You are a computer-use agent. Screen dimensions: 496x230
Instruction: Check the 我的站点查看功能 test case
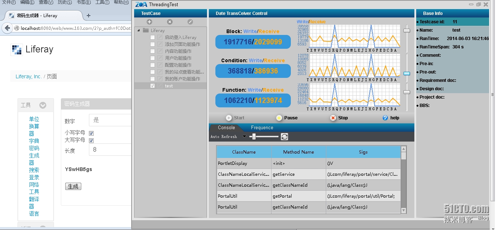[153, 72]
